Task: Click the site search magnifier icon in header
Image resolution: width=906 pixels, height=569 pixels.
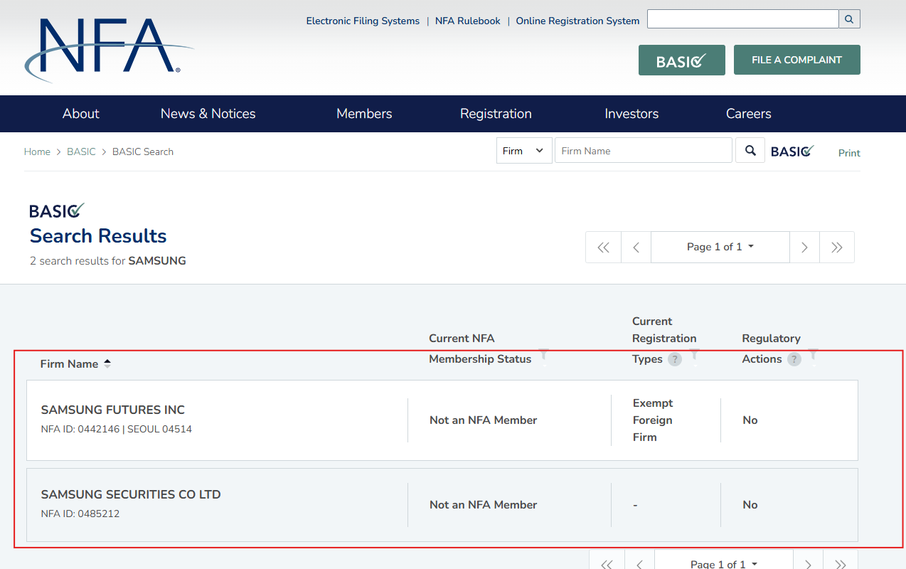Action: [849, 19]
